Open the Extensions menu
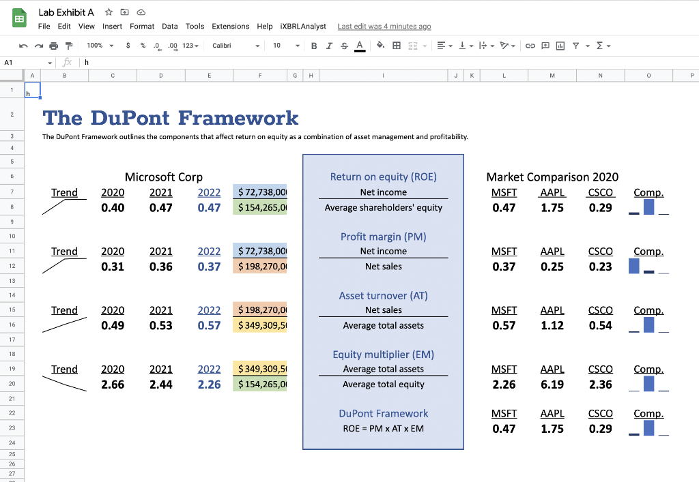 click(231, 27)
